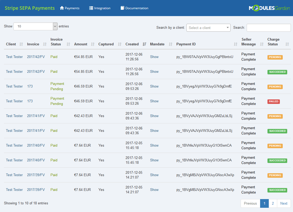
Task: Sort by Invoice Status arrows
Action: 68,44
